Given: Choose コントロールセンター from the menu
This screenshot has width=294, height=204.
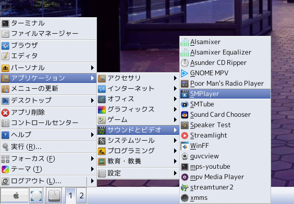Looking at the screenshot, I should [x=49, y=123].
